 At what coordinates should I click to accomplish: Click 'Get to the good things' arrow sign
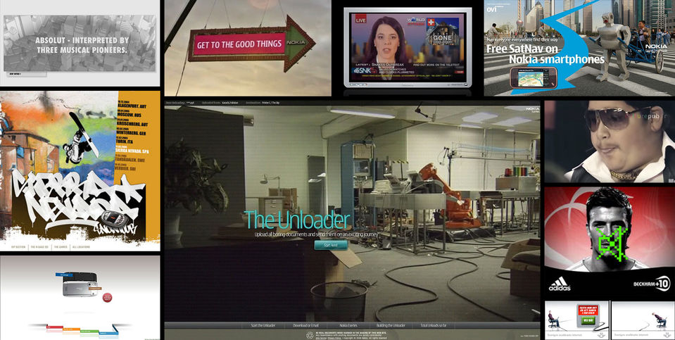click(x=251, y=44)
